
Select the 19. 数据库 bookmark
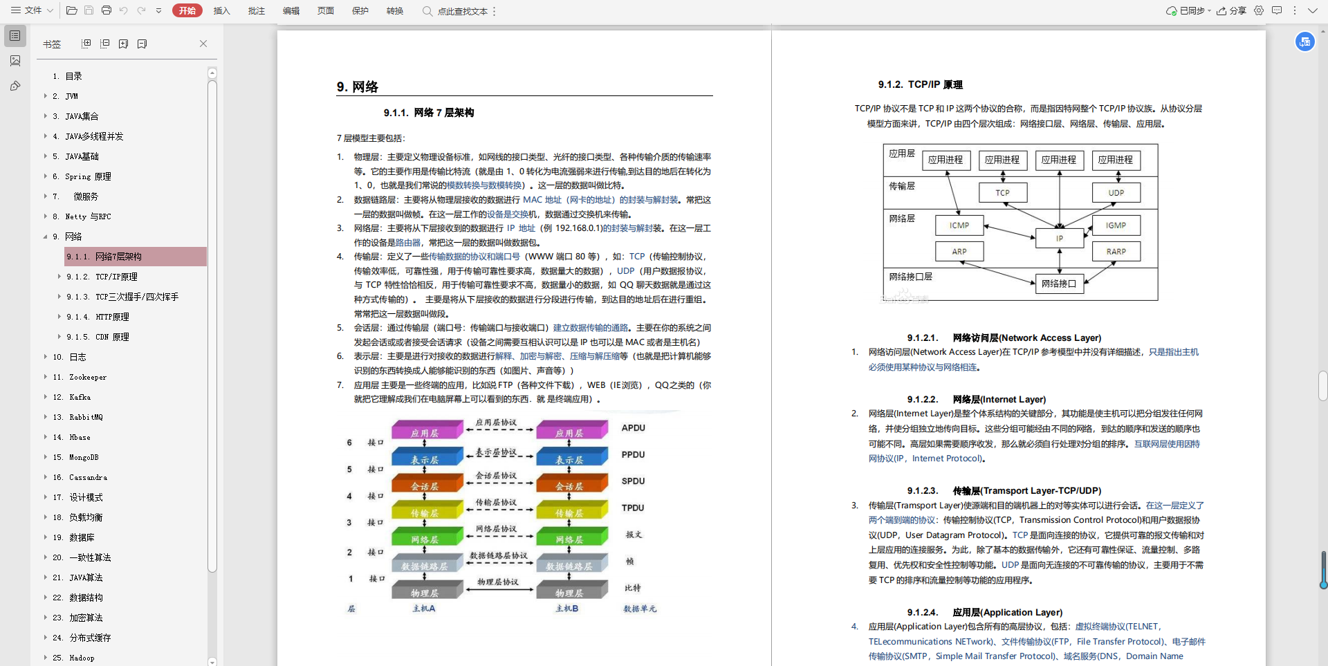[73, 537]
